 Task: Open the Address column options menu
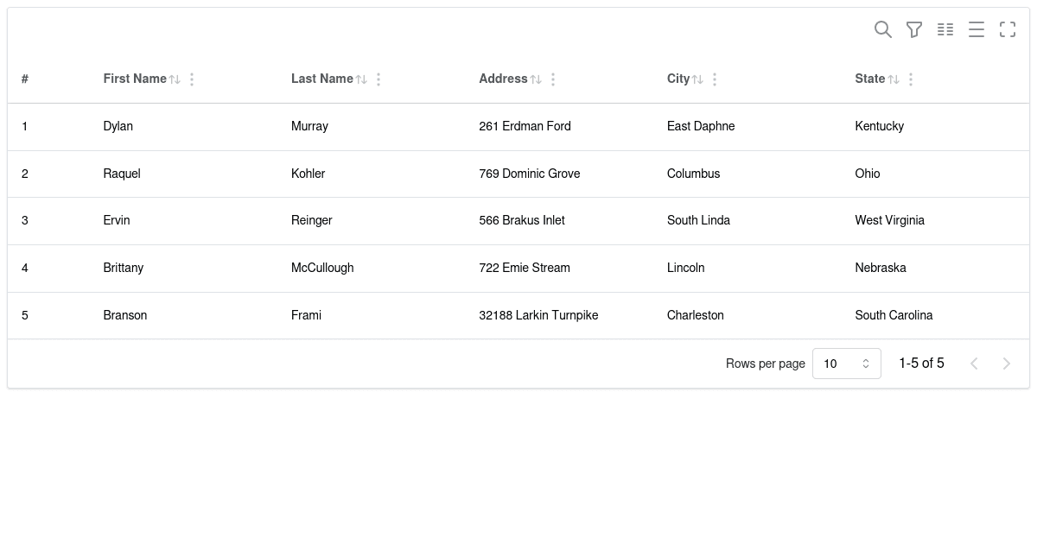[552, 79]
